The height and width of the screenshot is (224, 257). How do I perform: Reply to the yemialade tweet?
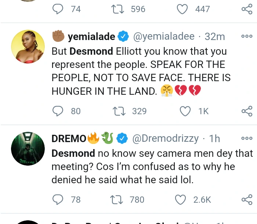[x=57, y=111]
